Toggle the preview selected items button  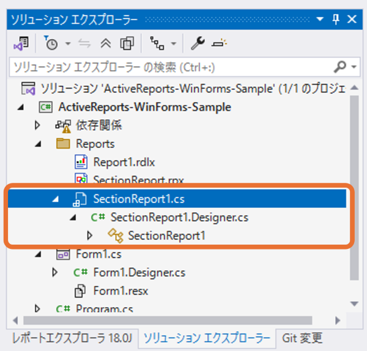click(x=219, y=43)
